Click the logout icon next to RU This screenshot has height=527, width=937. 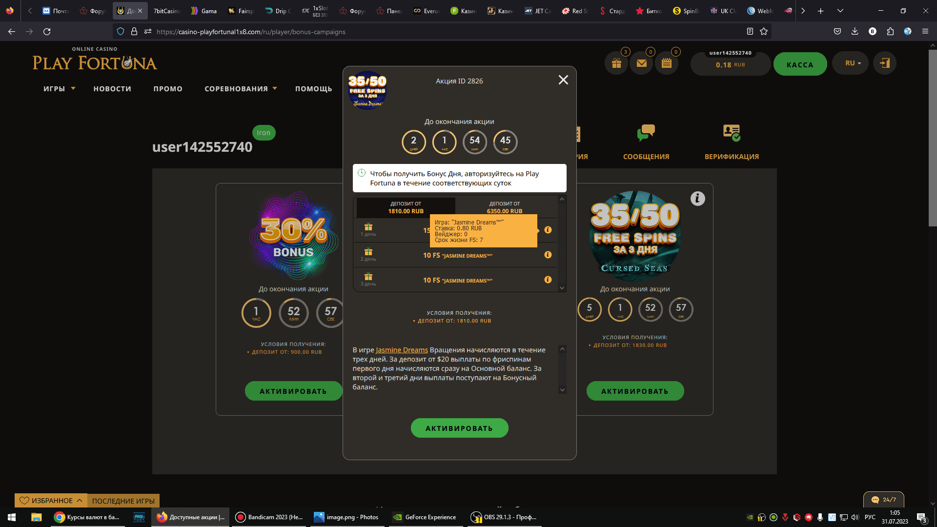[x=885, y=63]
